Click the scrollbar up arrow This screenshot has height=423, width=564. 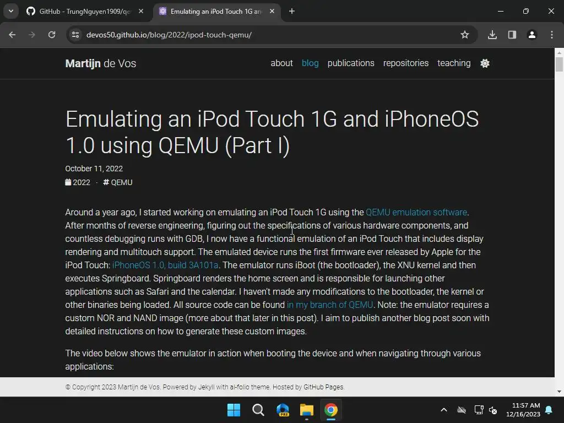(559, 52)
